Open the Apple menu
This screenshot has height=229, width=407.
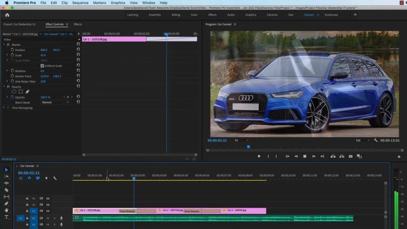(7, 3)
